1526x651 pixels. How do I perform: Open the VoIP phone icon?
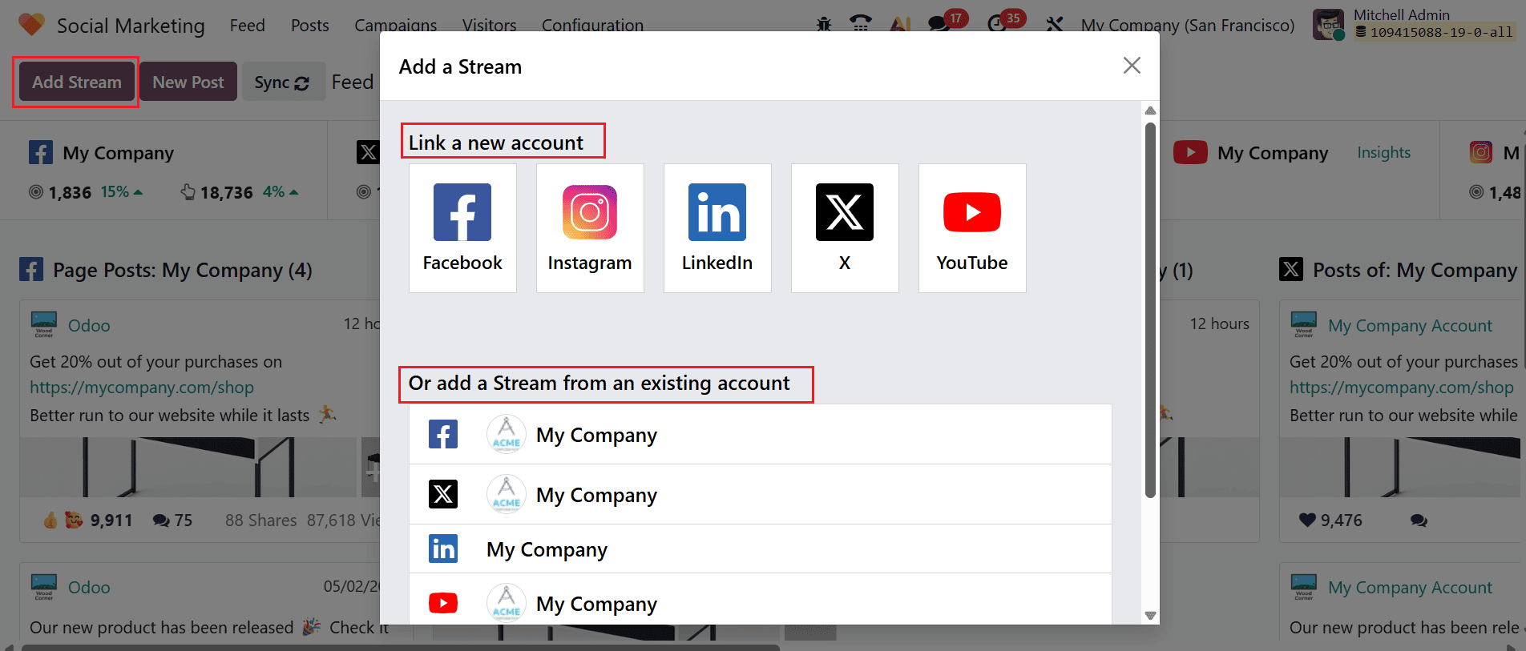(x=861, y=24)
